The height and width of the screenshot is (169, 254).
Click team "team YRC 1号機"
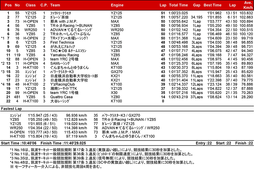[64, 93]
